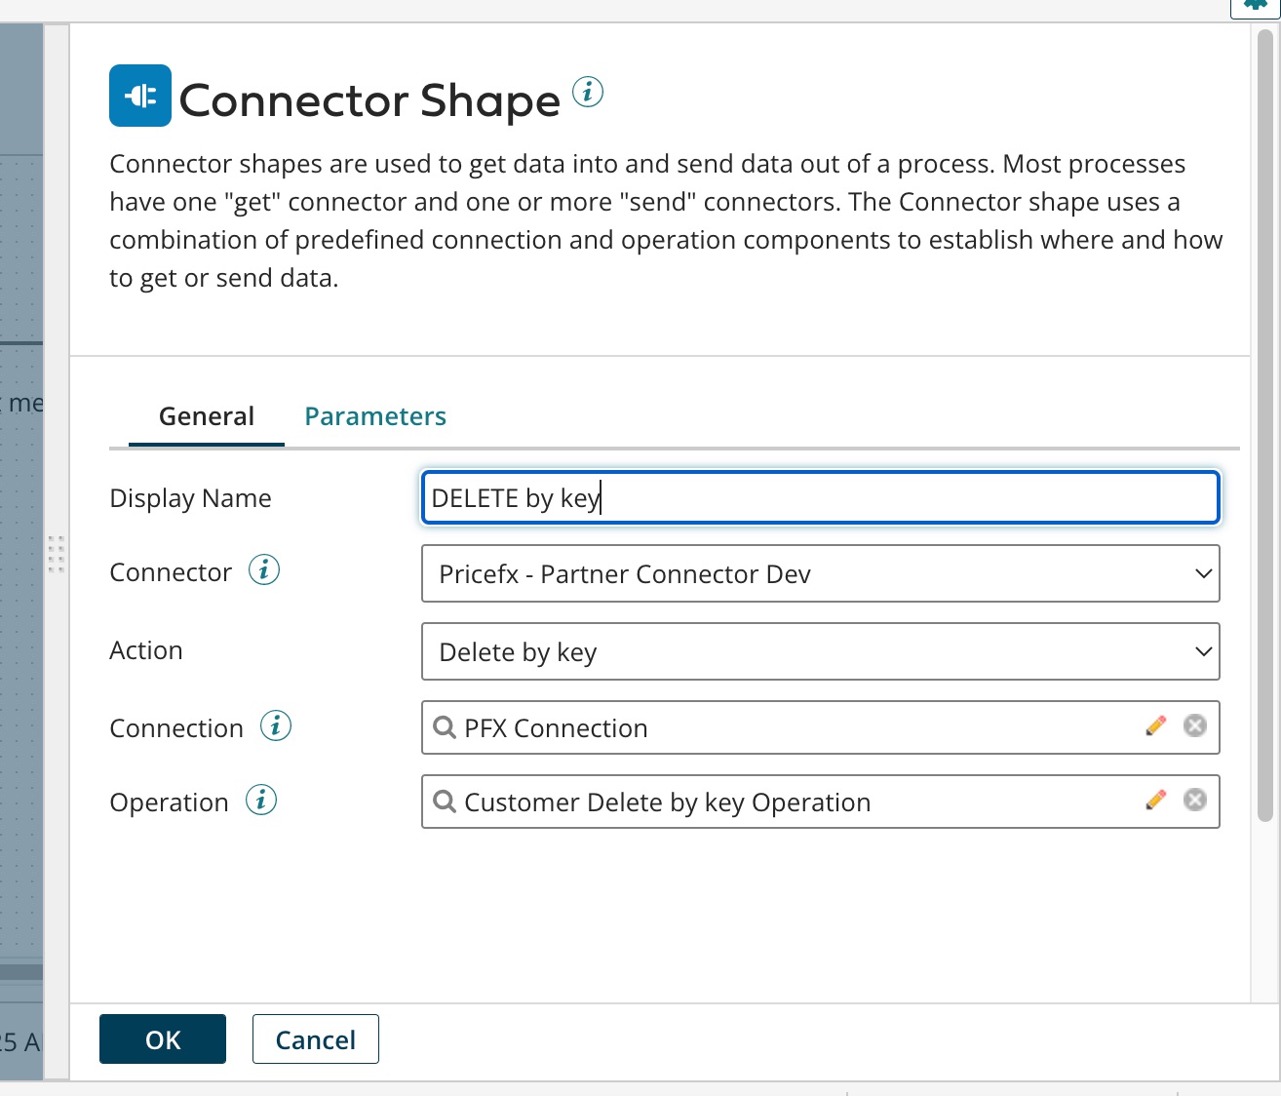Image resolution: width=1281 pixels, height=1096 pixels.
Task: Click the magnifier icon in Operation field
Action: [x=445, y=802]
